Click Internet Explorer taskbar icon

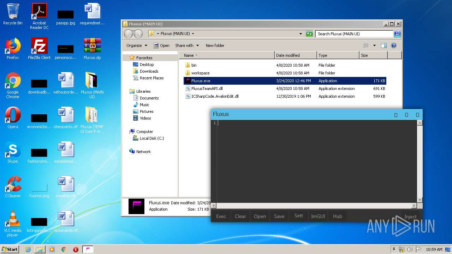[x=28, y=249]
